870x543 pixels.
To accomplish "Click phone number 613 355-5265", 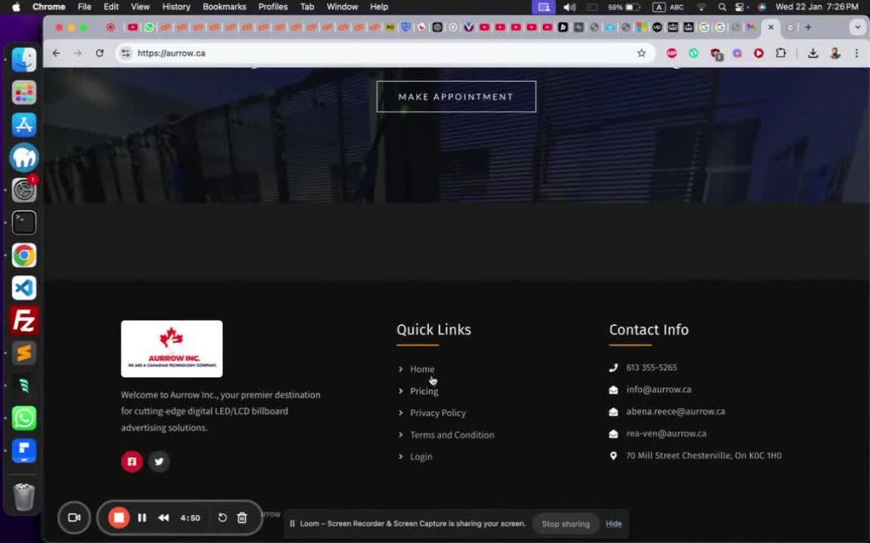I will pyautogui.click(x=652, y=368).
